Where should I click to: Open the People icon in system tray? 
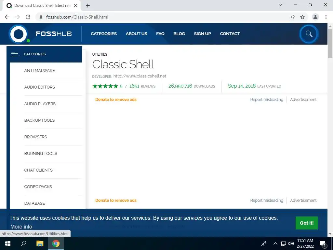(x=264, y=243)
